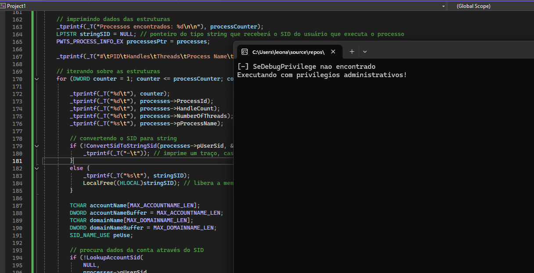Image resolution: width=534 pixels, height=273 pixels.
Task: Collapse the for loop at line 170
Action: [37, 79]
